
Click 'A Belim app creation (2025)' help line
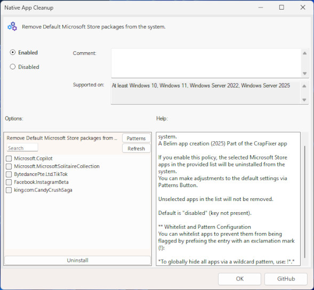click(x=222, y=143)
